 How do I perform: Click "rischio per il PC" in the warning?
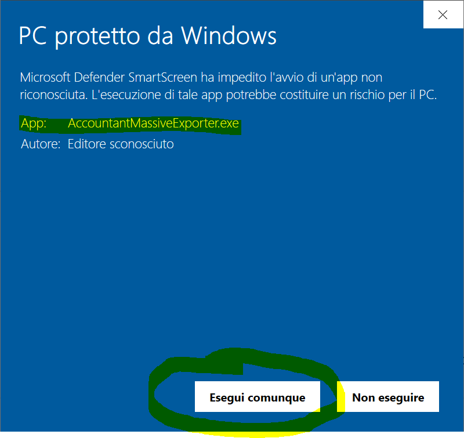(393, 95)
